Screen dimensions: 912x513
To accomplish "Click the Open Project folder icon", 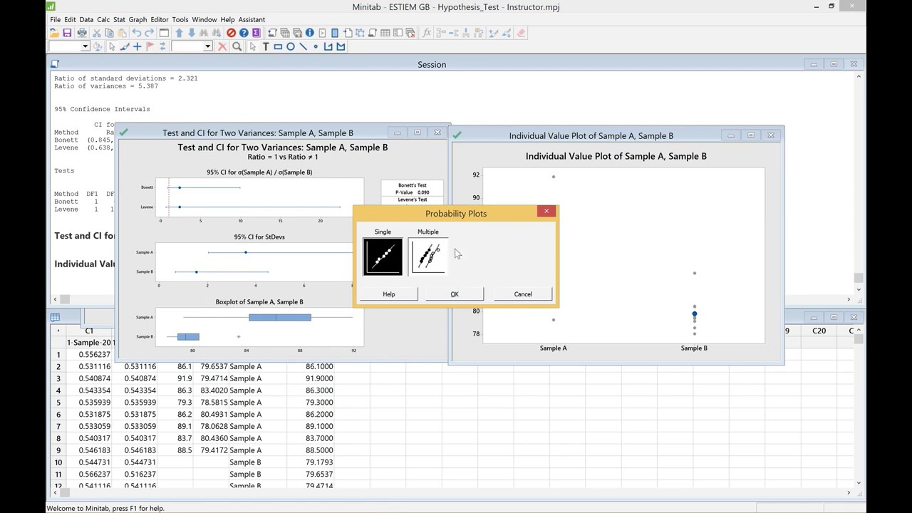I will tap(54, 33).
